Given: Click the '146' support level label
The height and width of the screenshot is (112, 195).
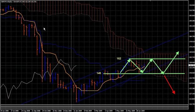Looking at the screenshot, I should click(x=99, y=73).
